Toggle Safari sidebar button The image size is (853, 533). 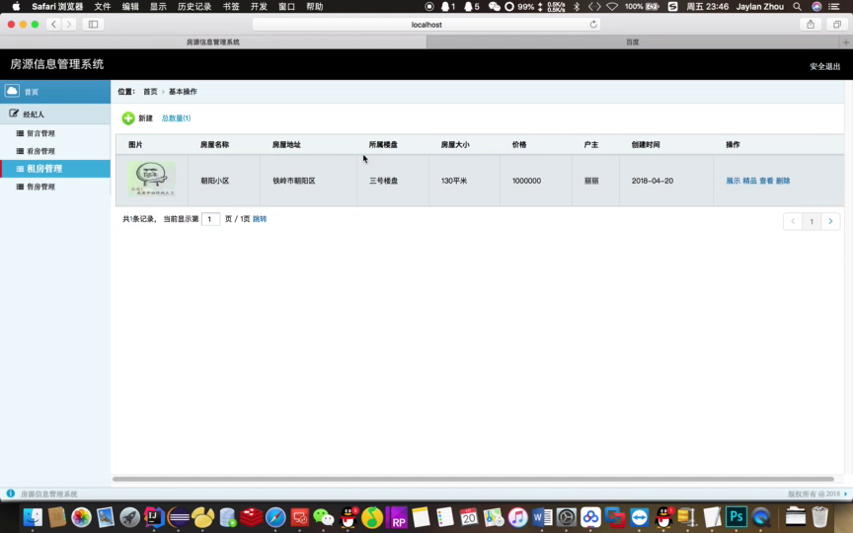tap(93, 24)
